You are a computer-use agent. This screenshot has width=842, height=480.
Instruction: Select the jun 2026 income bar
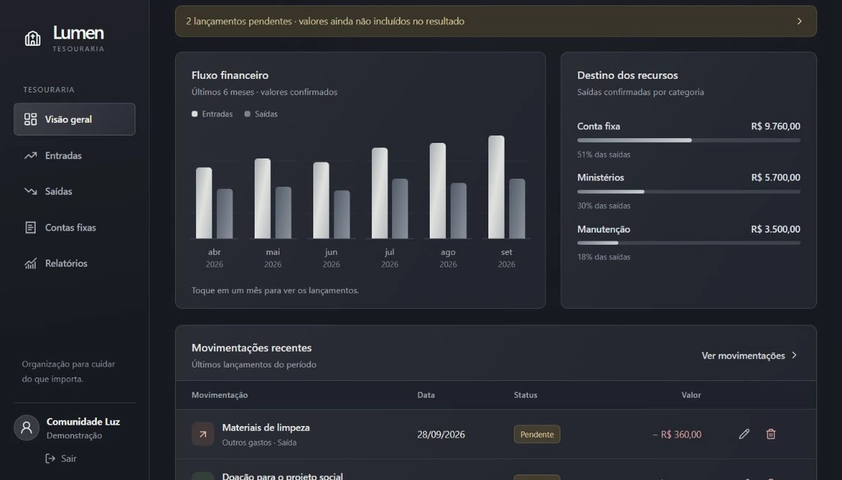click(x=321, y=201)
